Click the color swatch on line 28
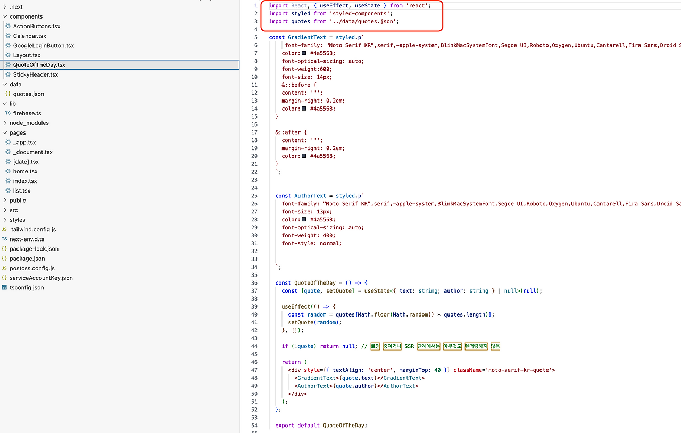The width and height of the screenshot is (681, 433). point(304,219)
